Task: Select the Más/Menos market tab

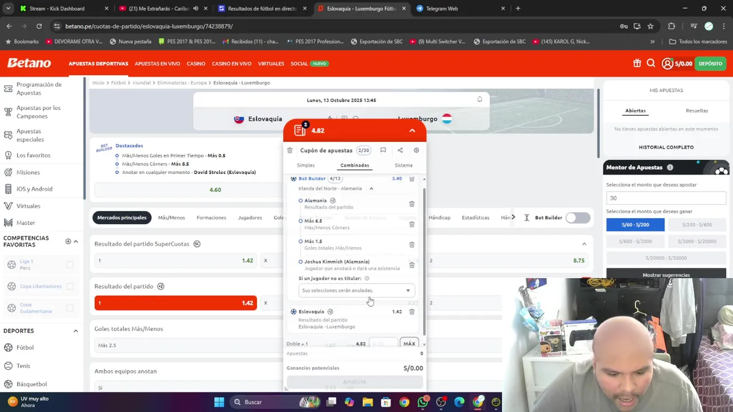Action: point(171,217)
